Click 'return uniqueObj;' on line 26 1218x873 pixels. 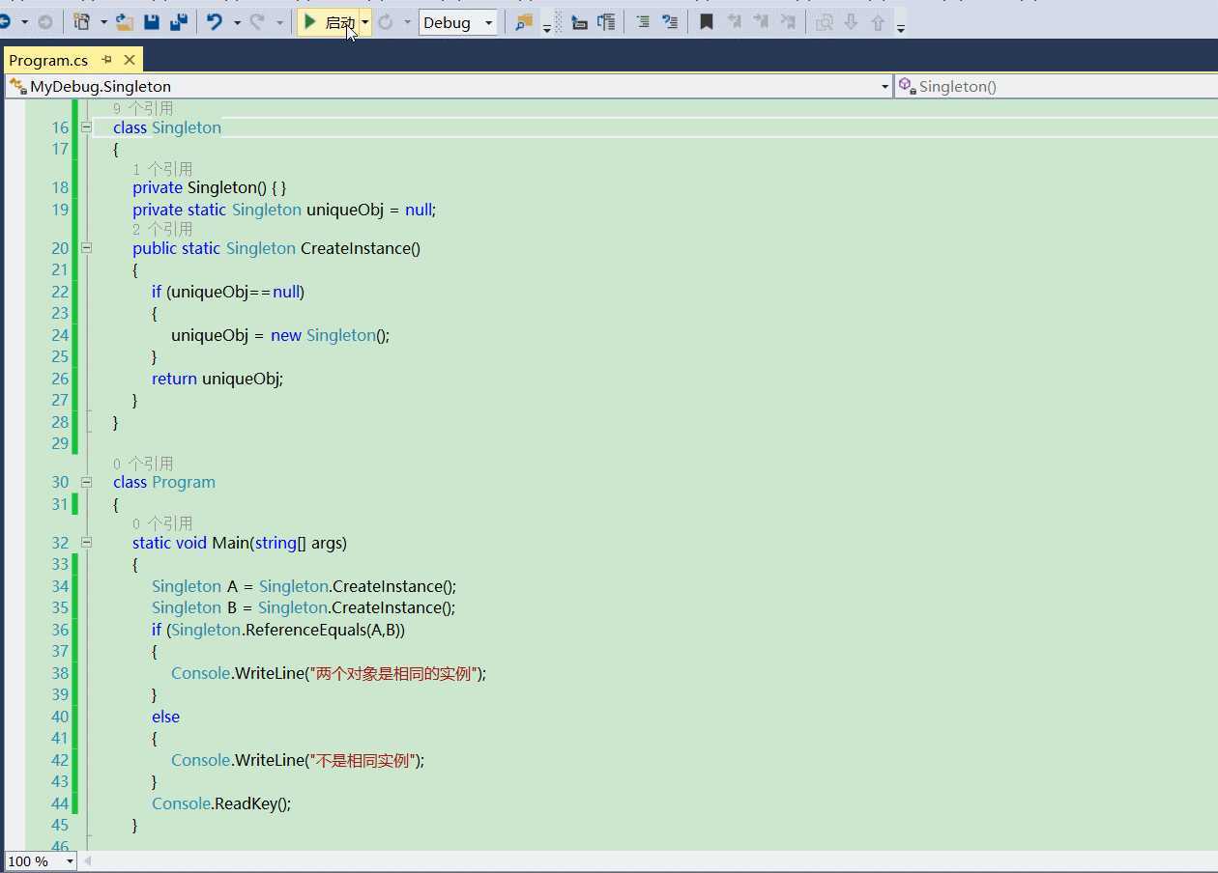[217, 379]
